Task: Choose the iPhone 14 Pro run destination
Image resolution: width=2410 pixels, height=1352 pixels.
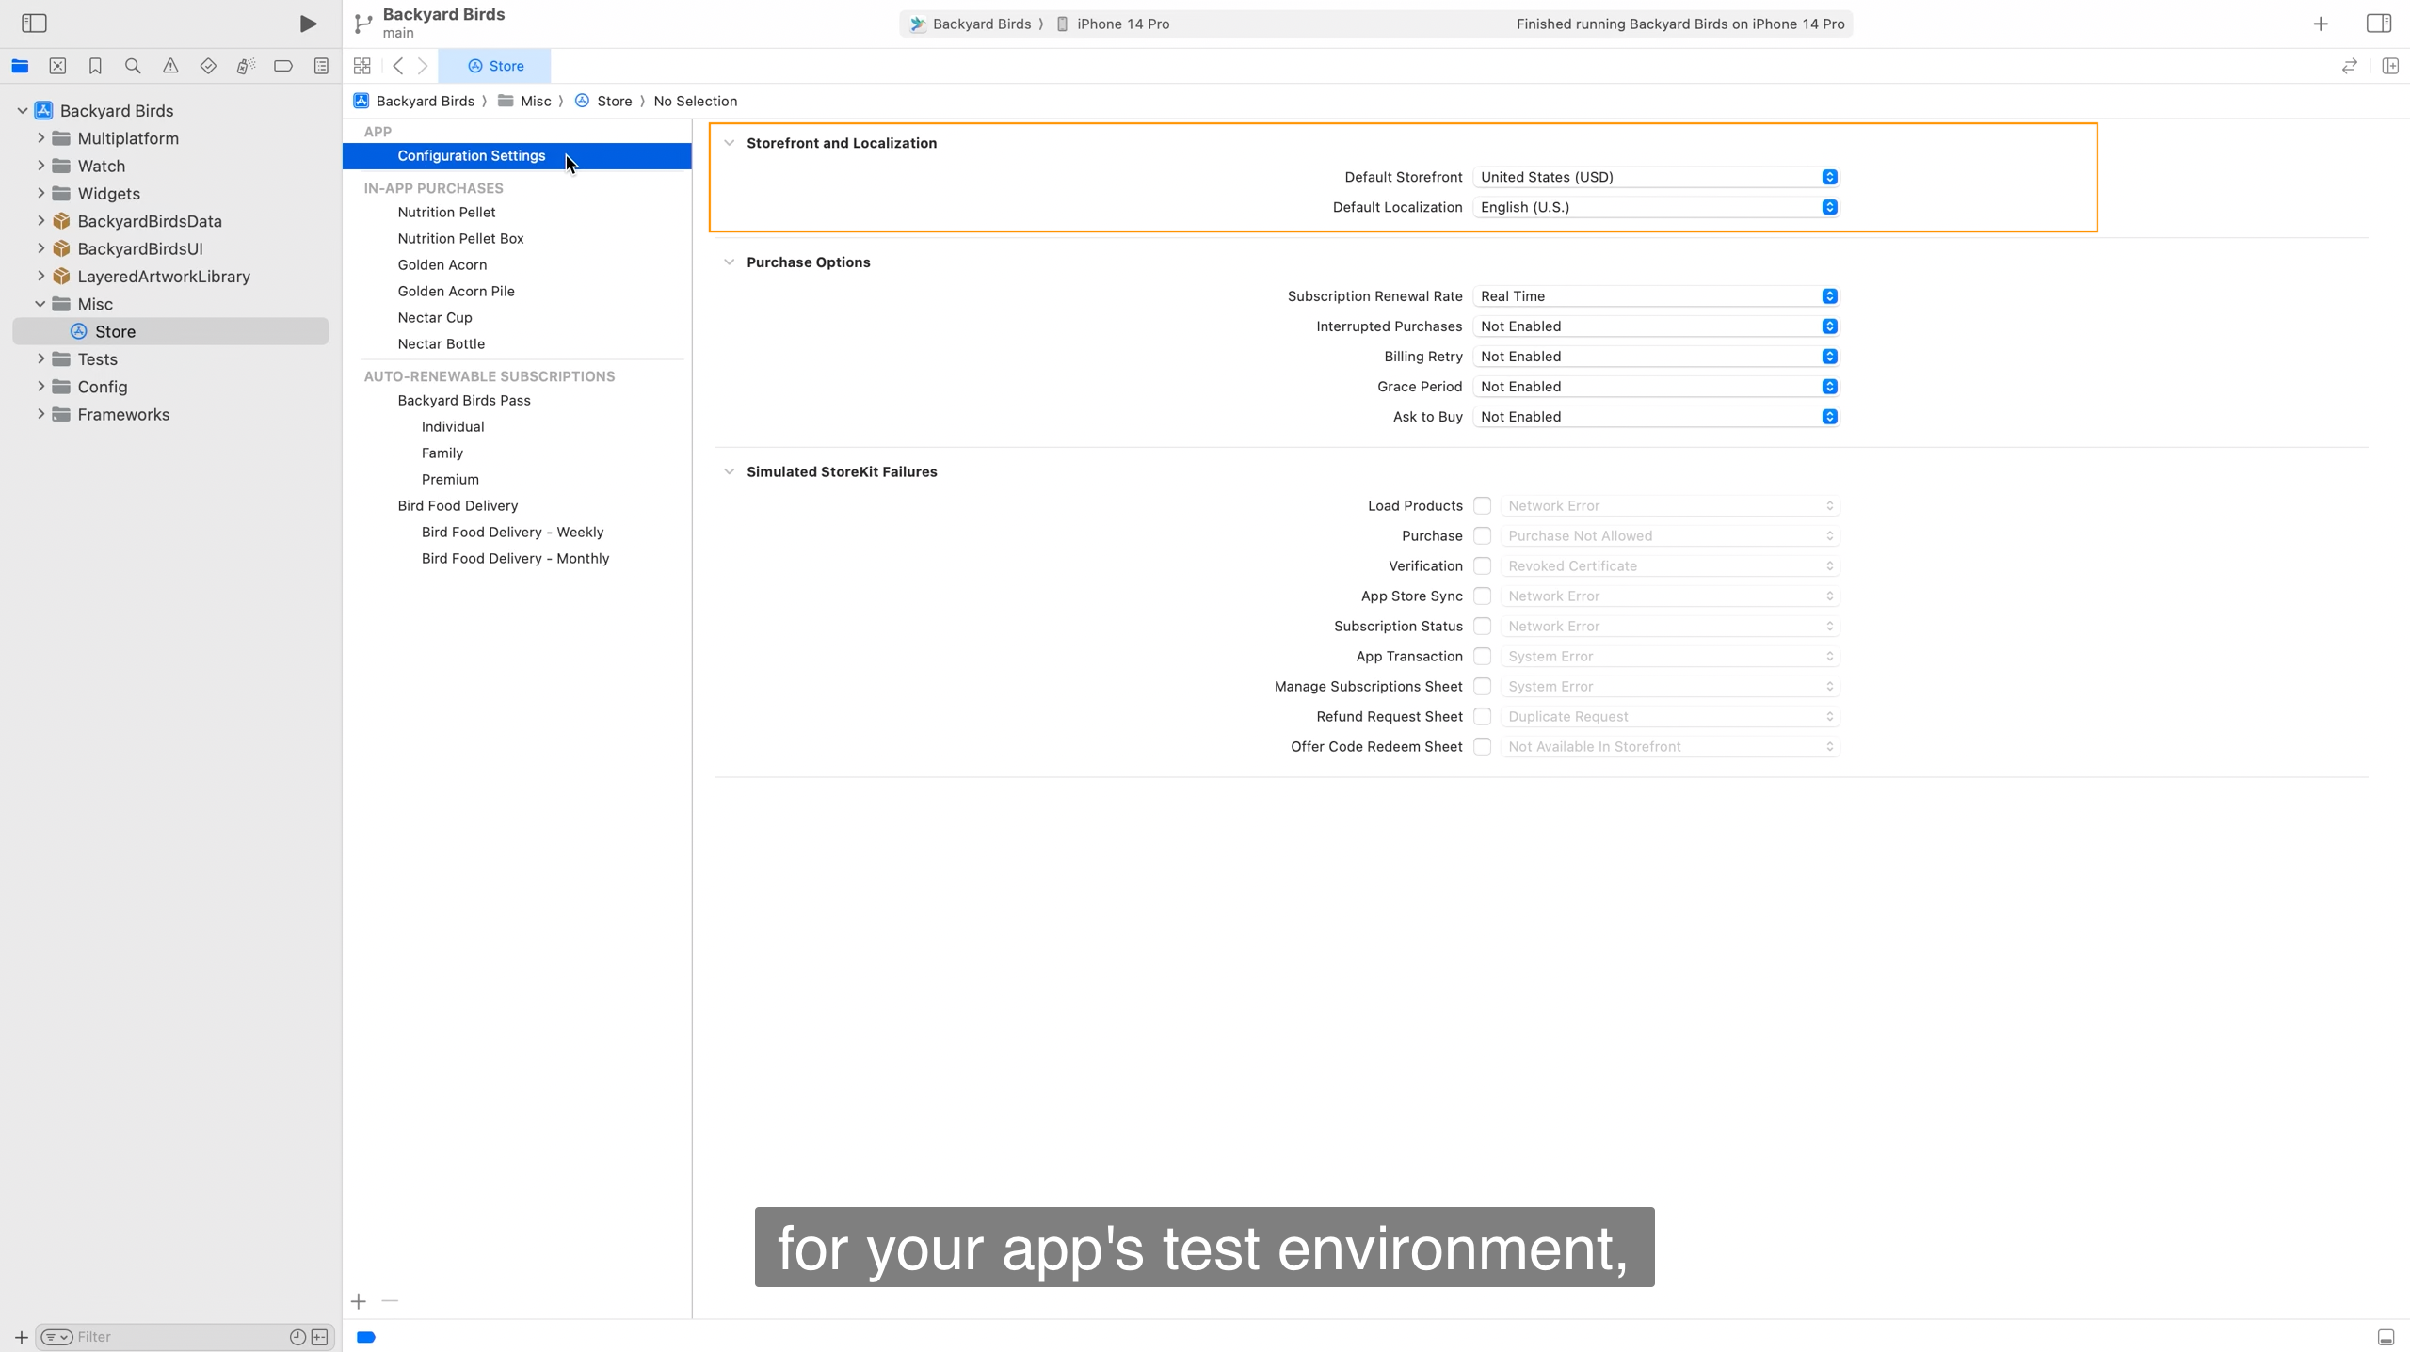Action: (1113, 24)
